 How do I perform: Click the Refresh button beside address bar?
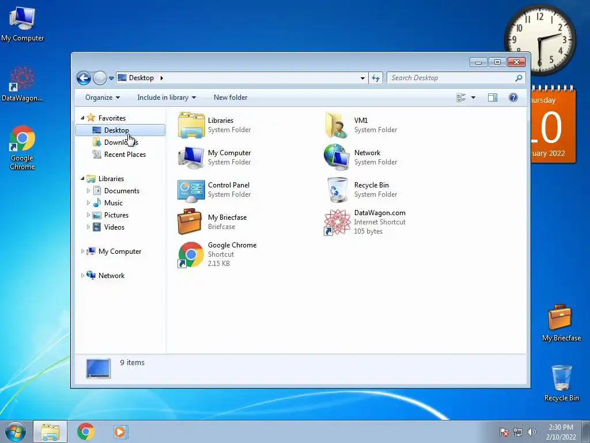click(x=376, y=78)
